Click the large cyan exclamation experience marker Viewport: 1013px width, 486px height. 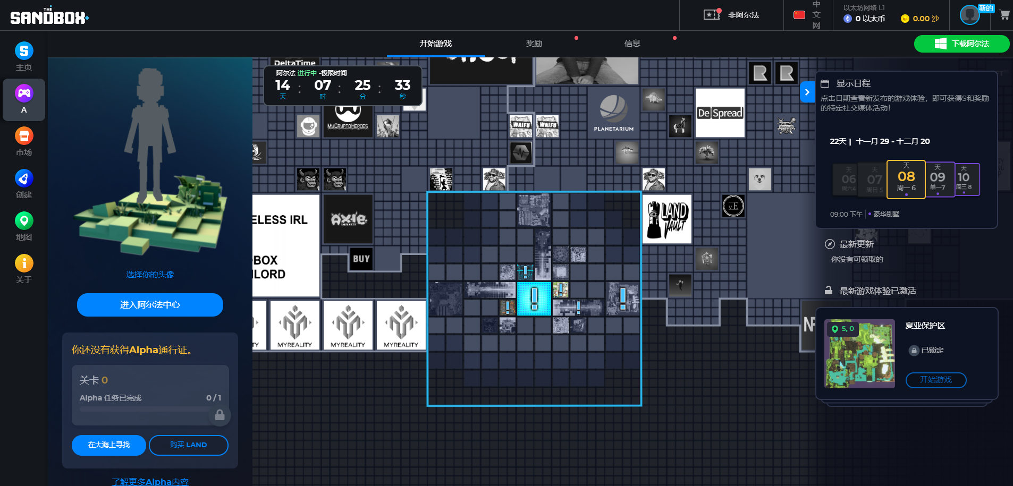click(x=534, y=299)
